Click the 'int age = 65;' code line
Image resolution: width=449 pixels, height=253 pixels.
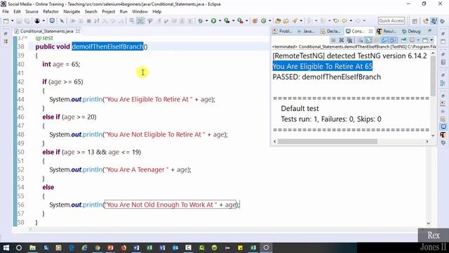[61, 64]
